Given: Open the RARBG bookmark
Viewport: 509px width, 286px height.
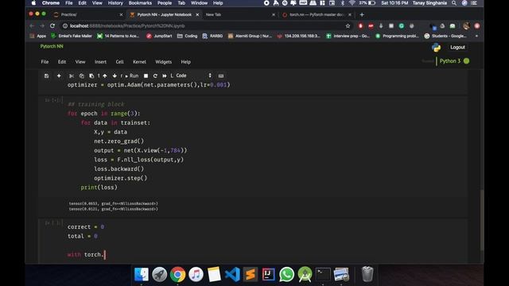Looking at the screenshot, I should (212, 36).
